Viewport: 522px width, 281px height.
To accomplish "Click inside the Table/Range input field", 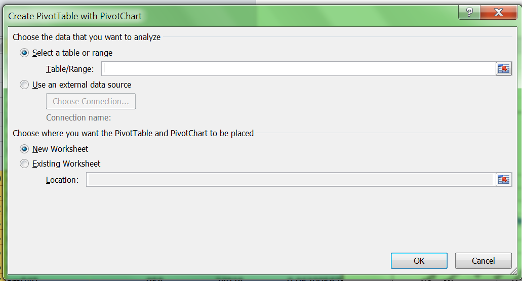I will click(x=298, y=68).
